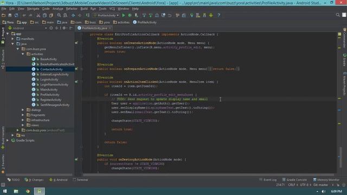The height and width of the screenshot is (195, 347).
Task: Click the scroll from source target icon
Action: pyautogui.click(x=51, y=28)
